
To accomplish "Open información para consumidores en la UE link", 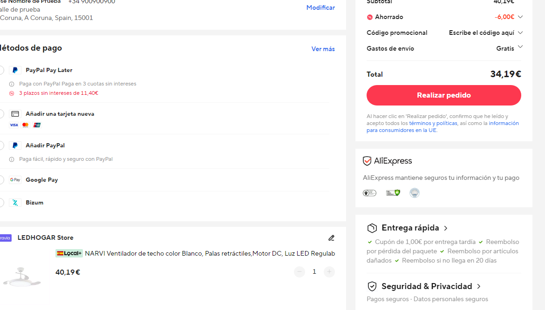I will pyautogui.click(x=443, y=127).
